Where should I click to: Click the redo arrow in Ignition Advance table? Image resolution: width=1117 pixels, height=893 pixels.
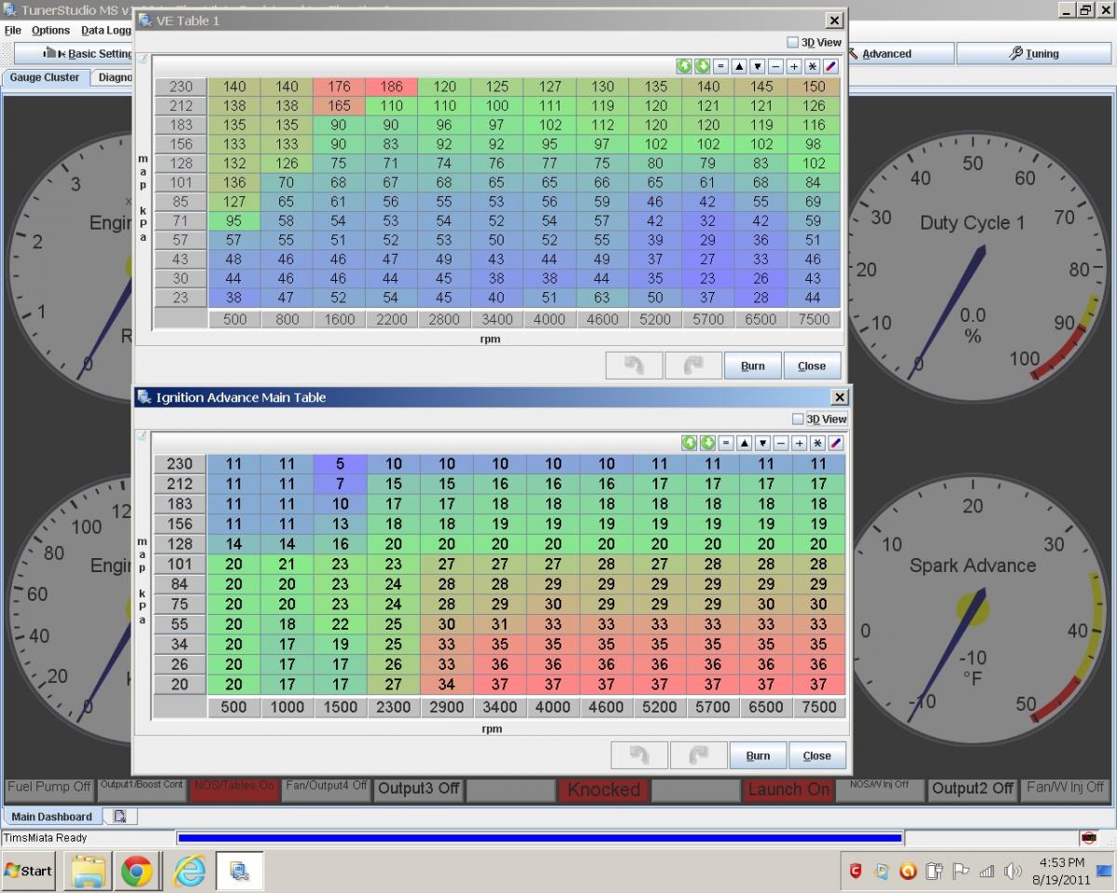click(698, 755)
